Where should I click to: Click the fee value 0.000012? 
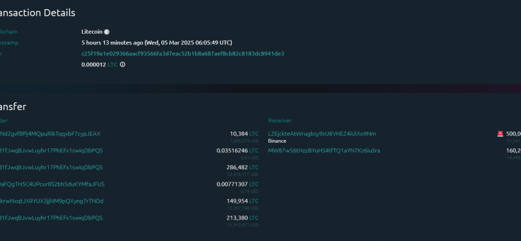pyautogui.click(x=94, y=64)
